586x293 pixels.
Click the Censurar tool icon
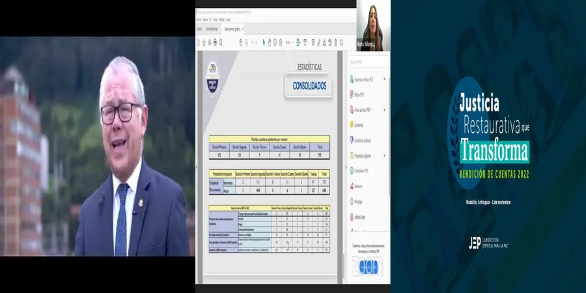pos(352,186)
